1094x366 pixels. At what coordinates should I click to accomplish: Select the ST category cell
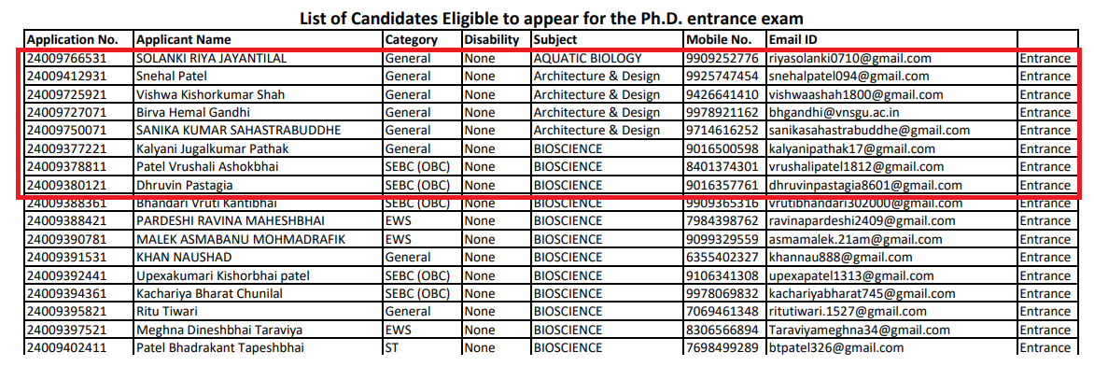[392, 348]
